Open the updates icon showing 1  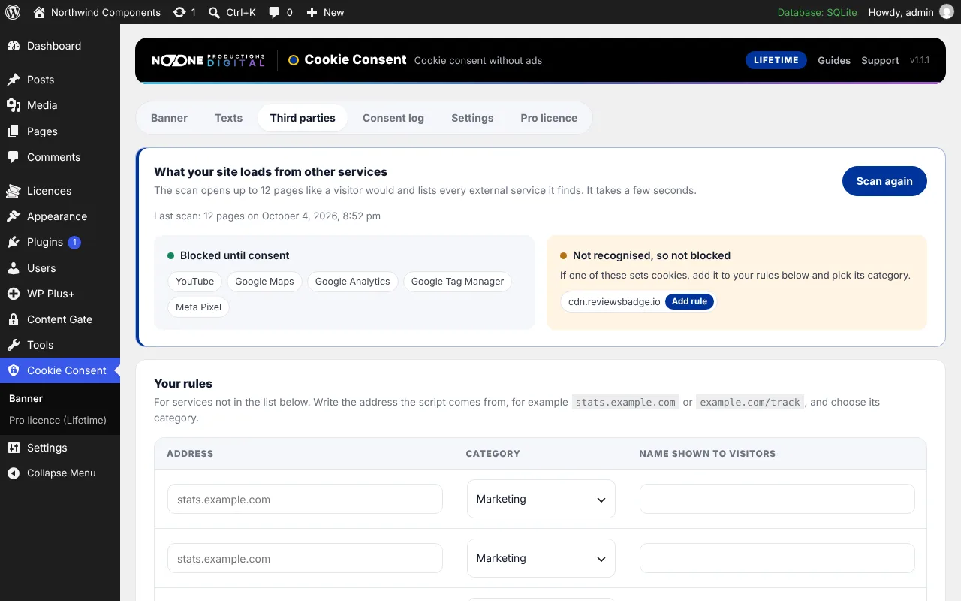point(179,12)
